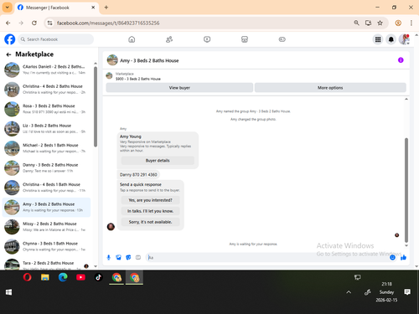Open File Explorer from the taskbar
The height and width of the screenshot is (314, 419).
click(x=45, y=277)
